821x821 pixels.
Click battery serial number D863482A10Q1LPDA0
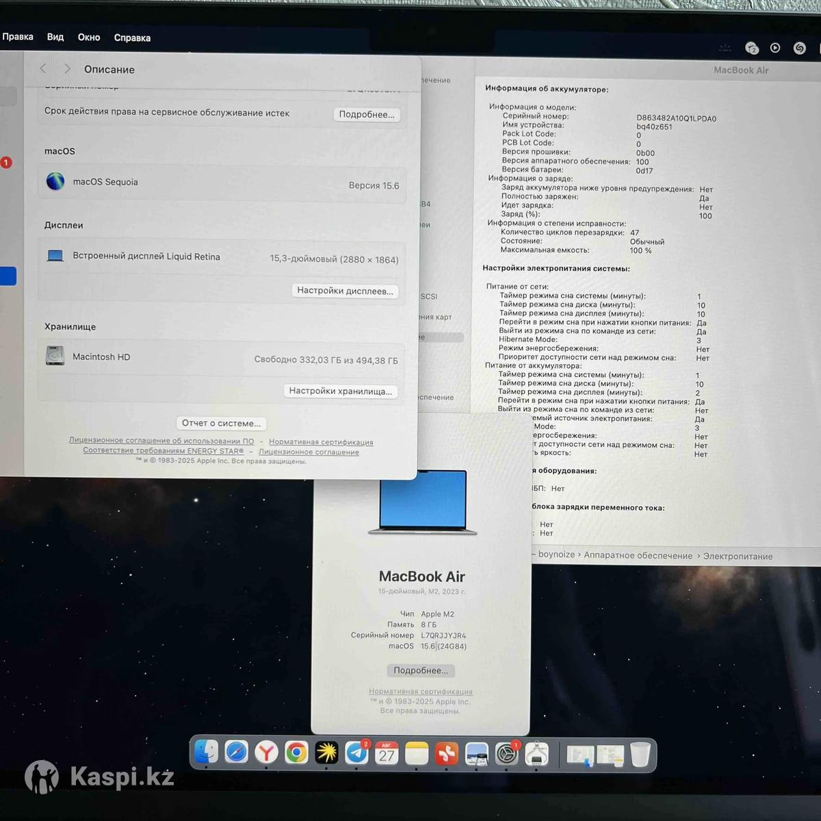tap(676, 118)
